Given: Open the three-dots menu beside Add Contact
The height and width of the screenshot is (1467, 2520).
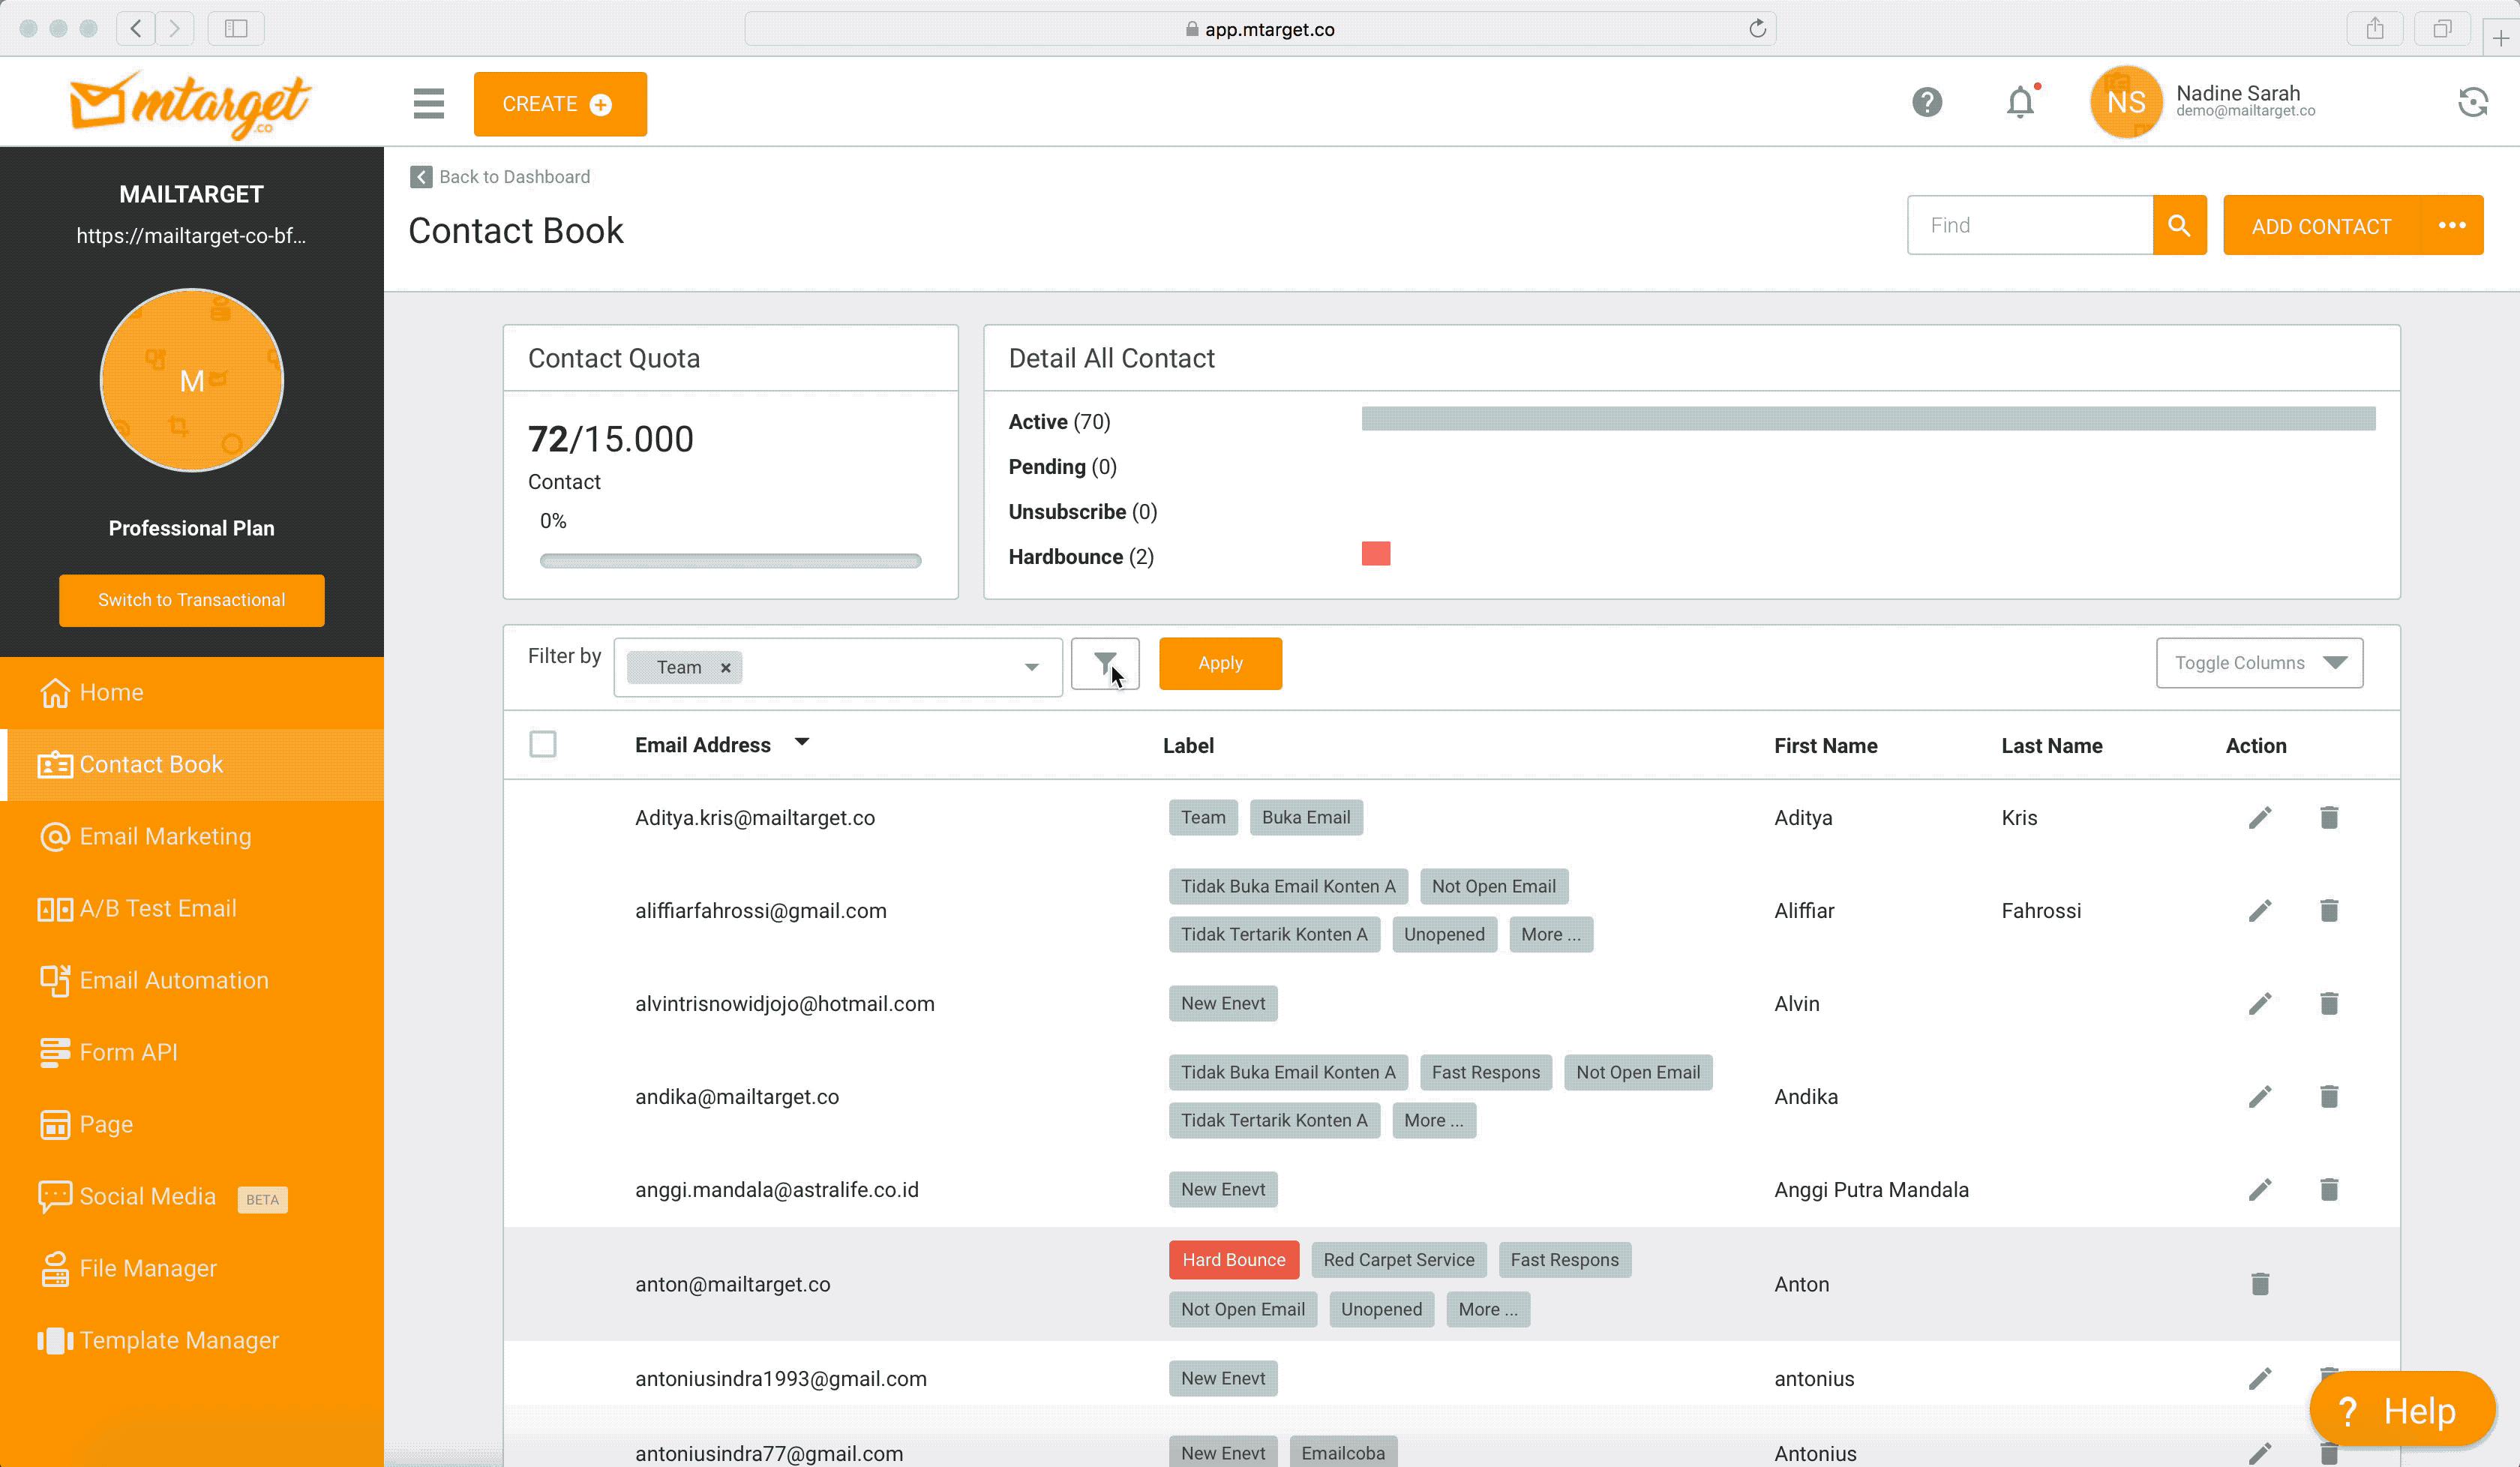Looking at the screenshot, I should point(2451,226).
